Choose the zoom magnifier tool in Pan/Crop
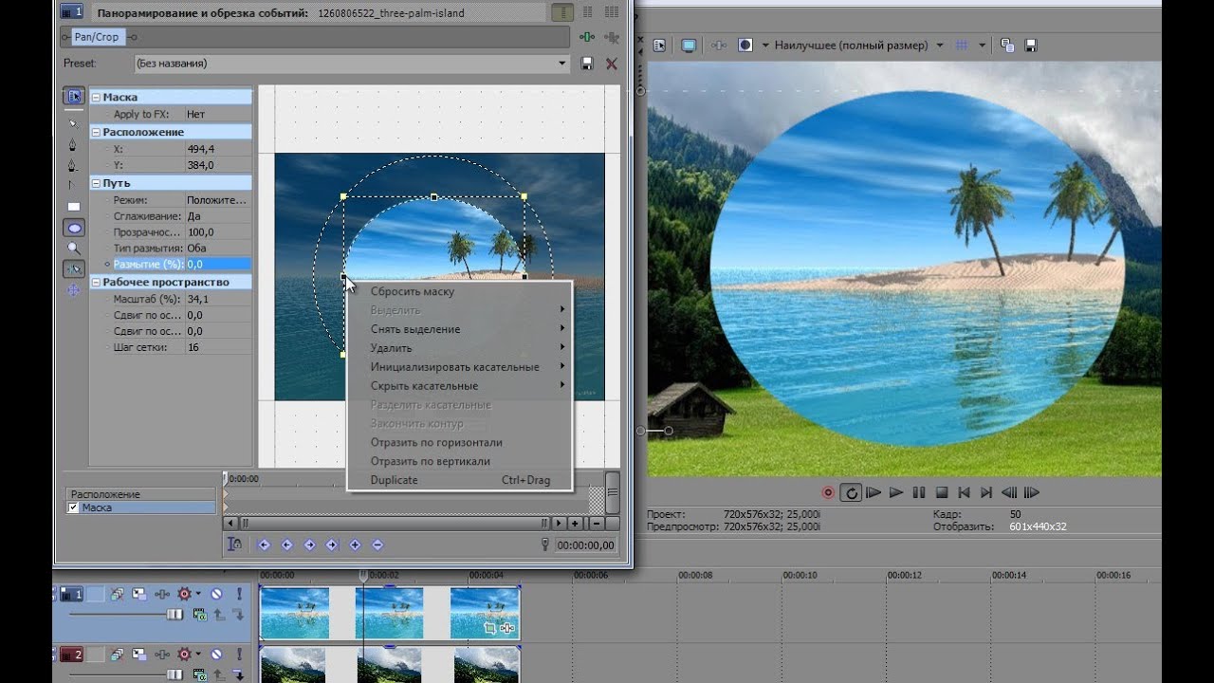The height and width of the screenshot is (683, 1214). (x=73, y=249)
